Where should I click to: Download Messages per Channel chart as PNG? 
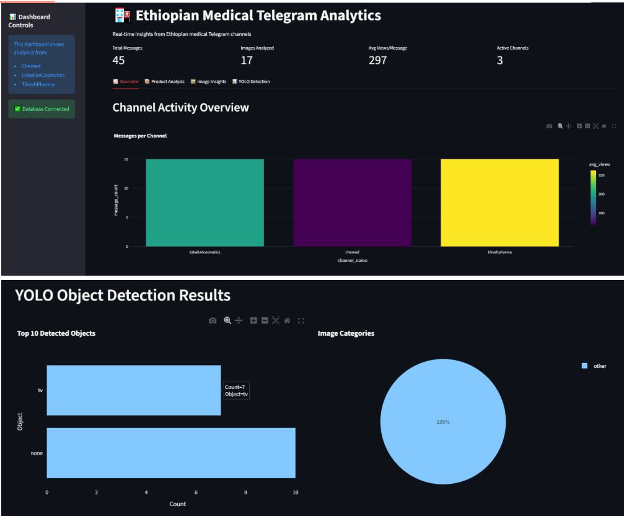tap(549, 126)
